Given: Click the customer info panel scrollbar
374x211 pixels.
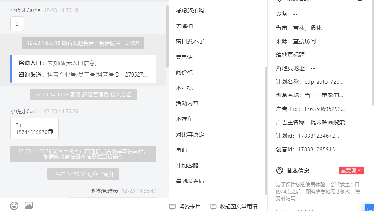Looking at the screenshot, I should (x=373, y=53).
